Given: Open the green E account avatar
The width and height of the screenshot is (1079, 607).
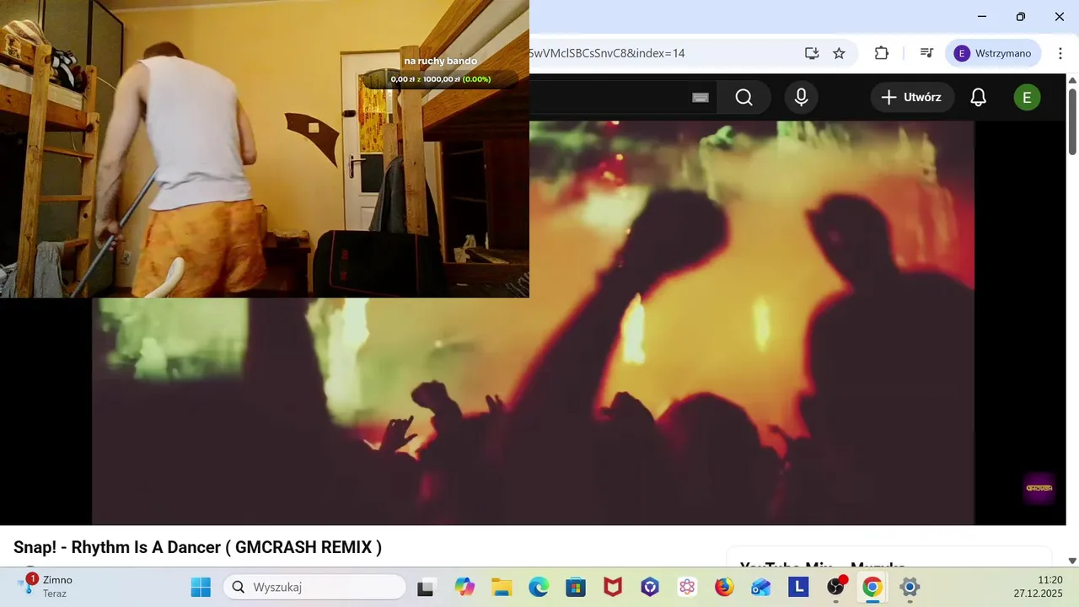Looking at the screenshot, I should (1027, 97).
